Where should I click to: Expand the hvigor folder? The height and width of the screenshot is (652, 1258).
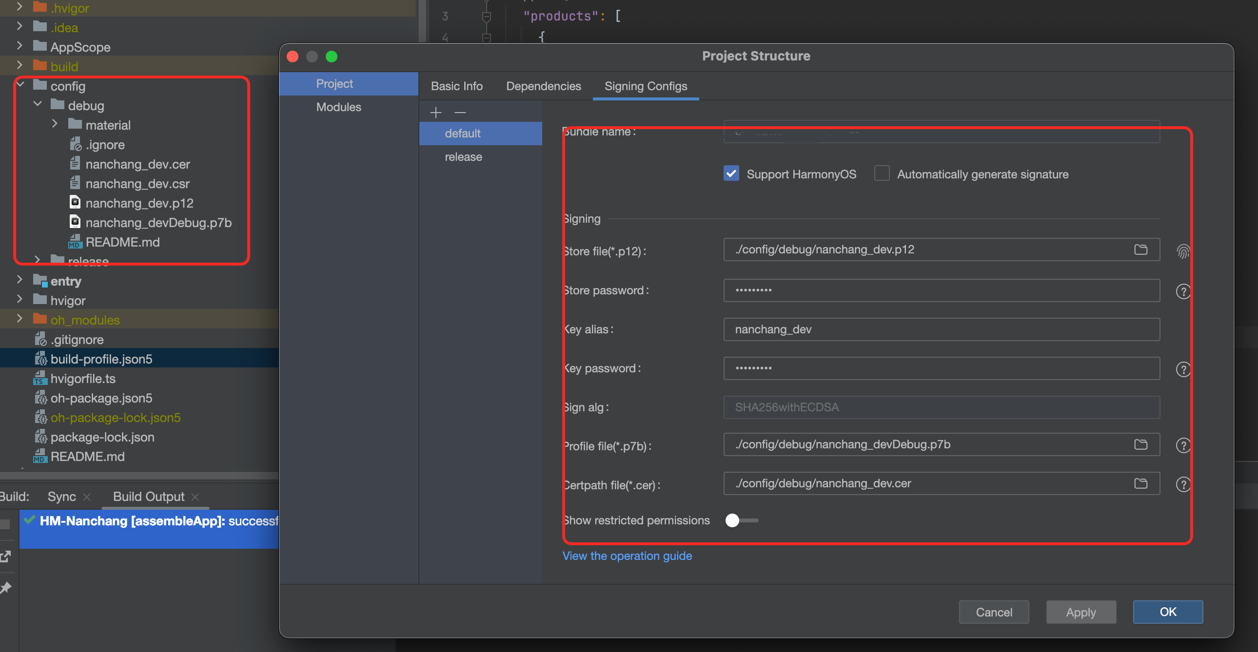(20, 299)
